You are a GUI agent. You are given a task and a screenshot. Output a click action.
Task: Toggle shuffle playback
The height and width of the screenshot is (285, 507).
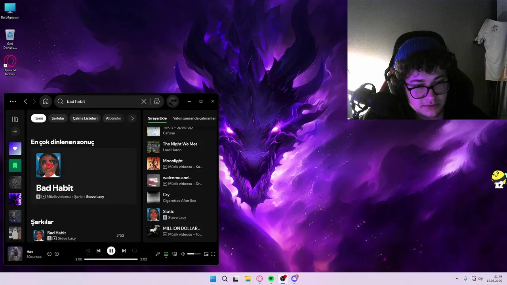point(88,251)
